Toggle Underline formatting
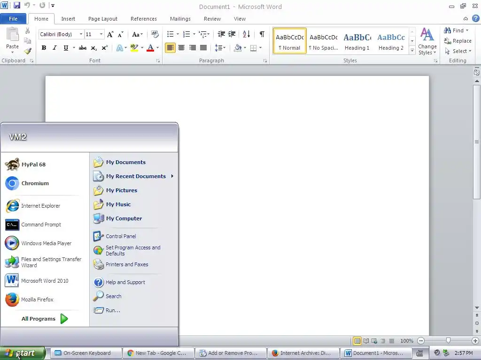This screenshot has height=360, width=481. point(66,48)
